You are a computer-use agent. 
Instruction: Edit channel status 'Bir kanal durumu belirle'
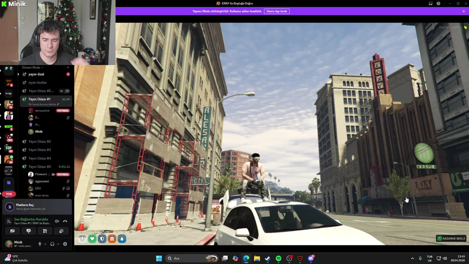coord(44,104)
